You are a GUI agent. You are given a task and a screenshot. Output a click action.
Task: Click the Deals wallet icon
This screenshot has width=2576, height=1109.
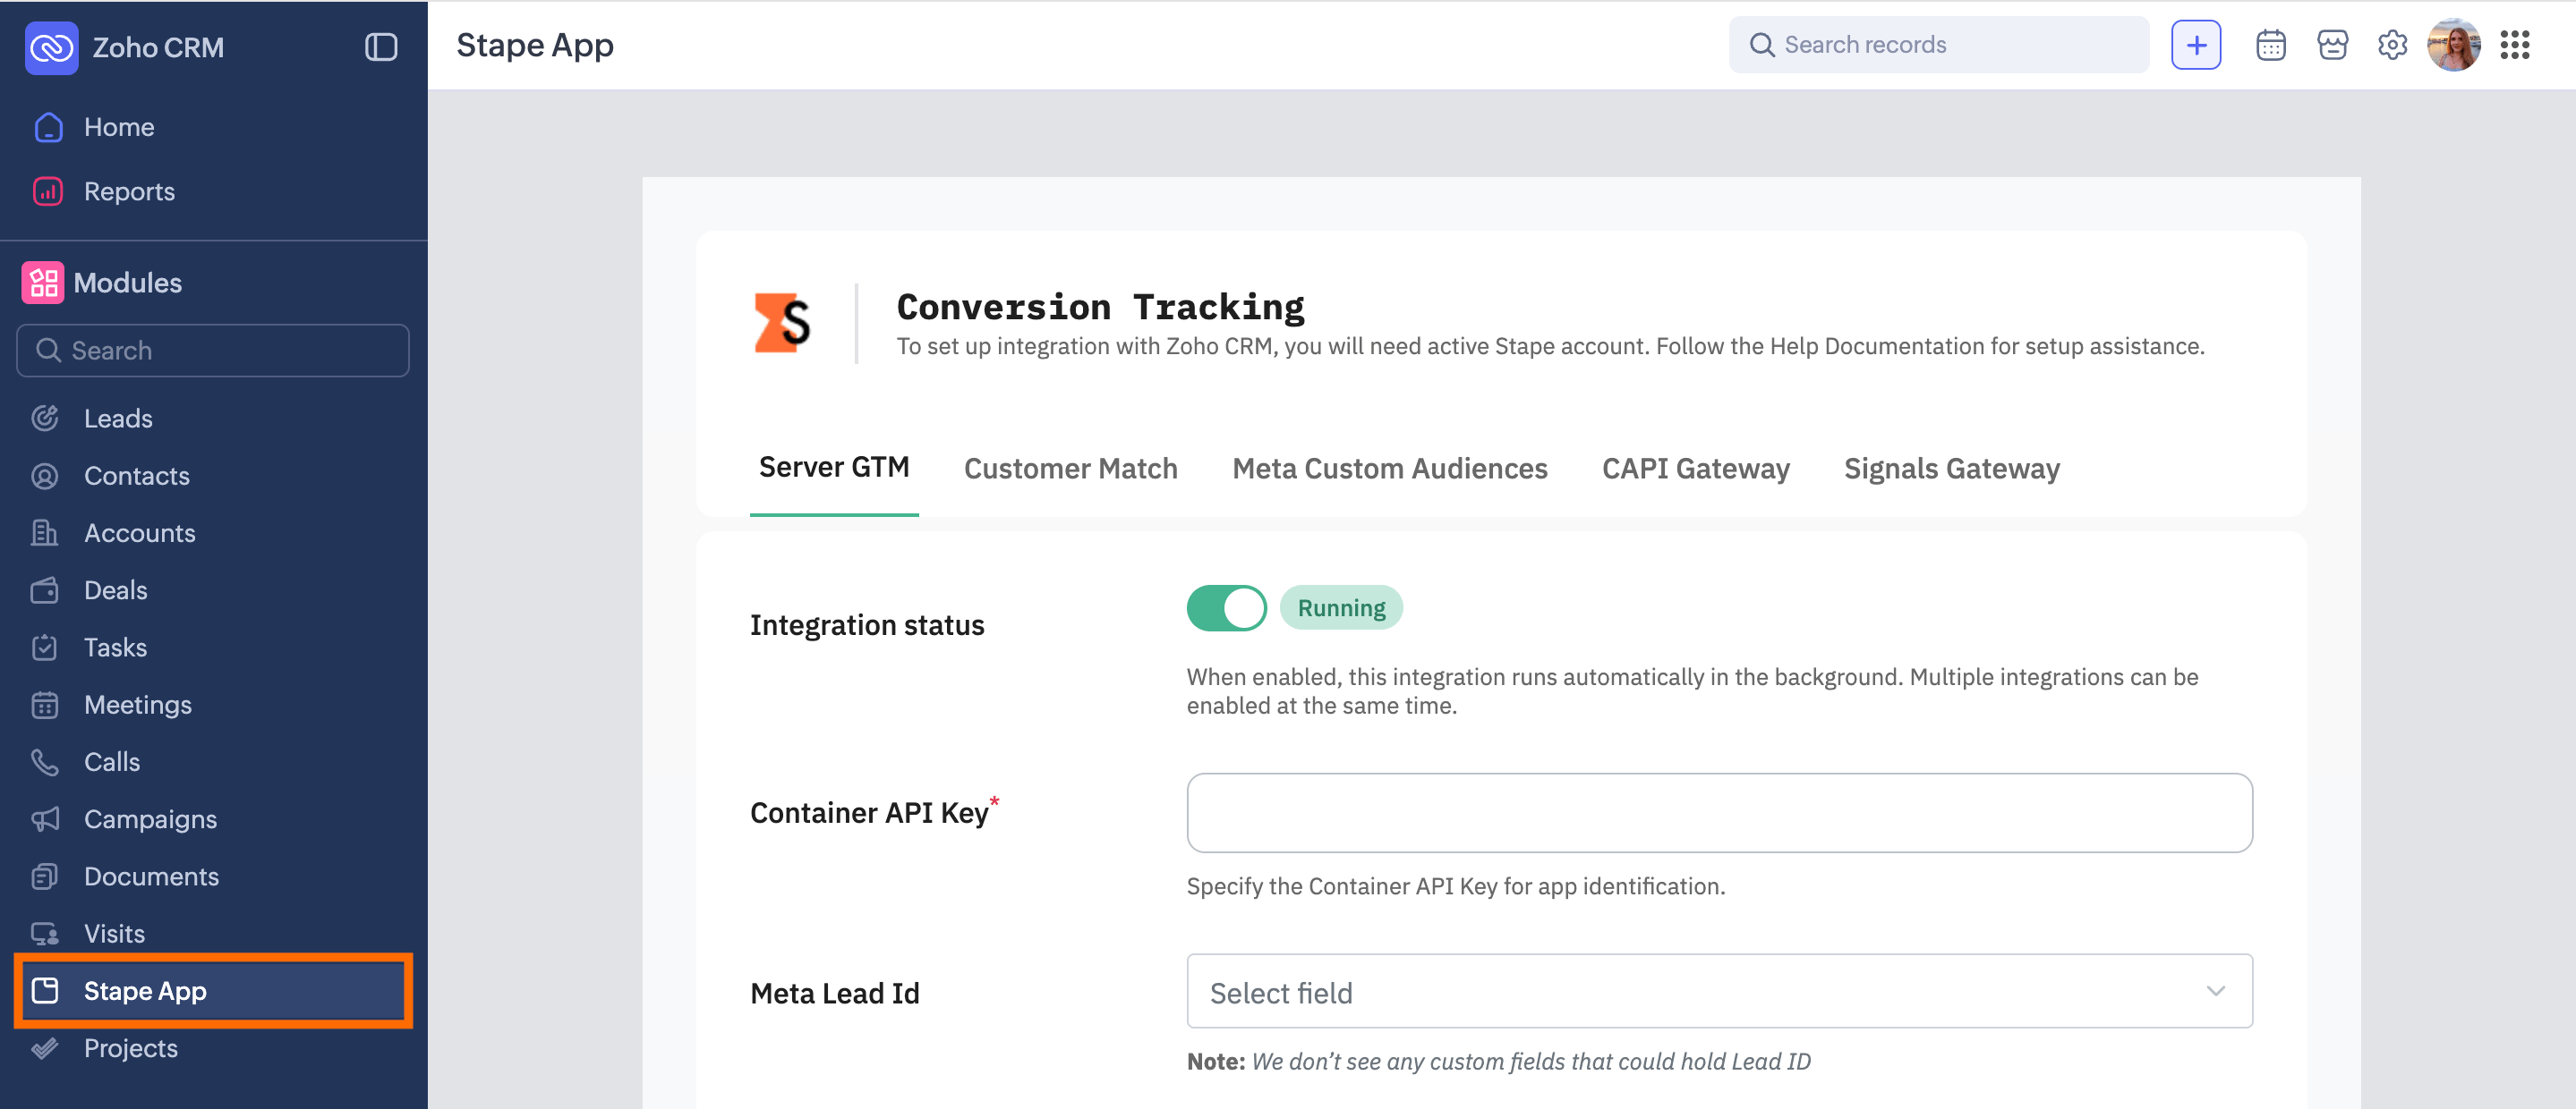pyautogui.click(x=45, y=589)
